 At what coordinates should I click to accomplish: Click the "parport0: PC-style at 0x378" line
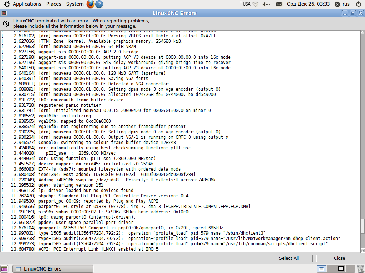pyautogui.click(x=126, y=207)
